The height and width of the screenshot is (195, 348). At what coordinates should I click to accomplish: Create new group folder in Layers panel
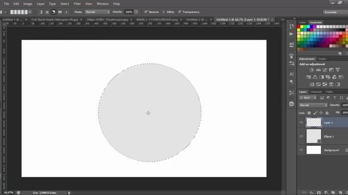point(333,193)
